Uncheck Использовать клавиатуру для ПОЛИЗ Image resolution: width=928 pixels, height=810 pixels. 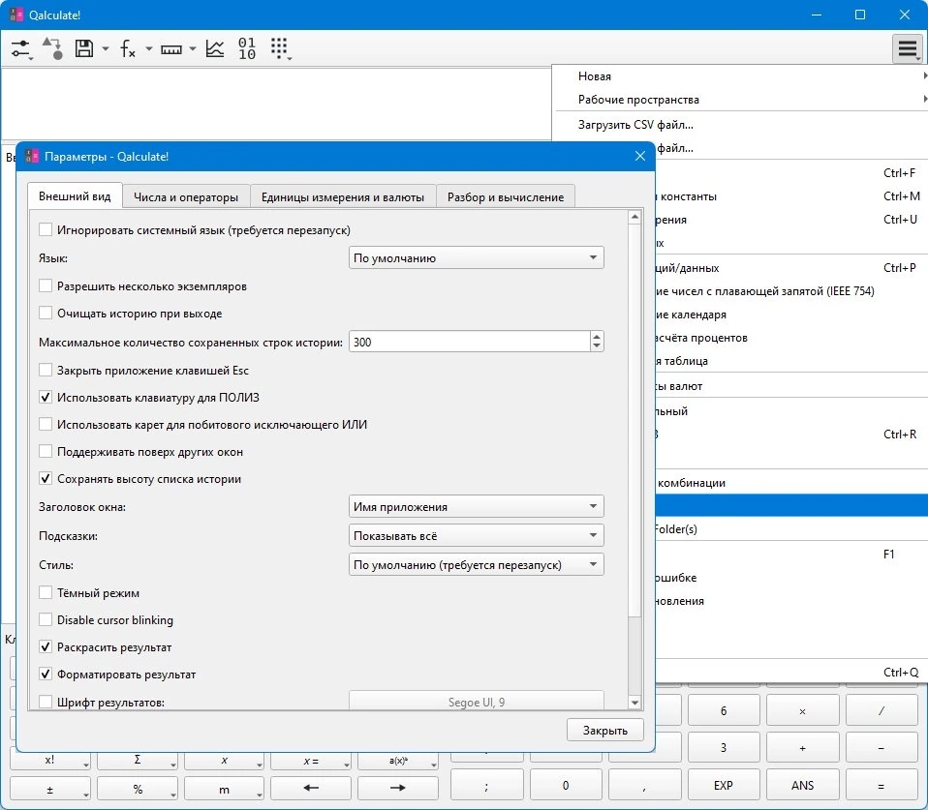point(45,398)
